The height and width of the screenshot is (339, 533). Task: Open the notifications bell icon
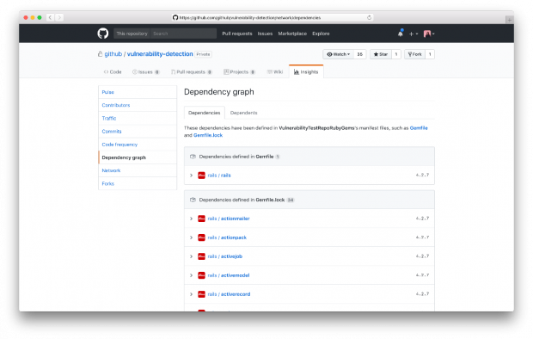[x=401, y=34]
